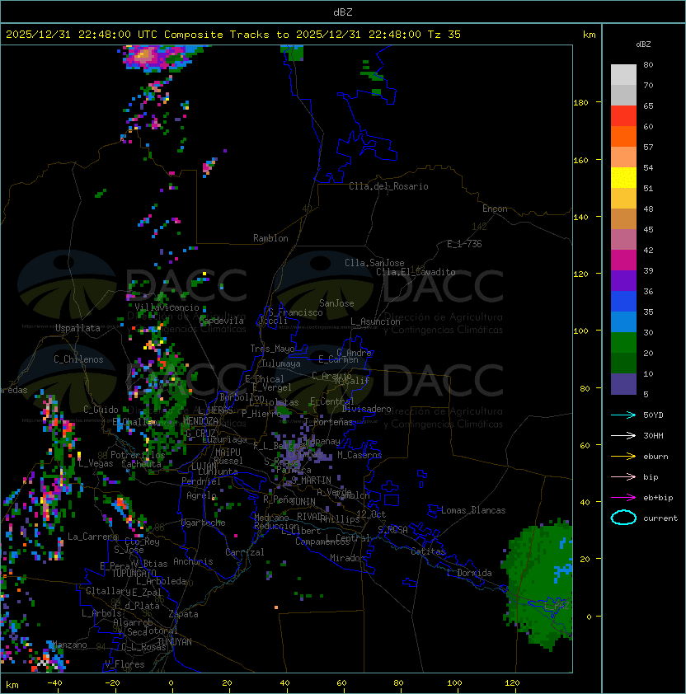
Task: Click the 'La_Carrera' place label
Action: [93, 537]
